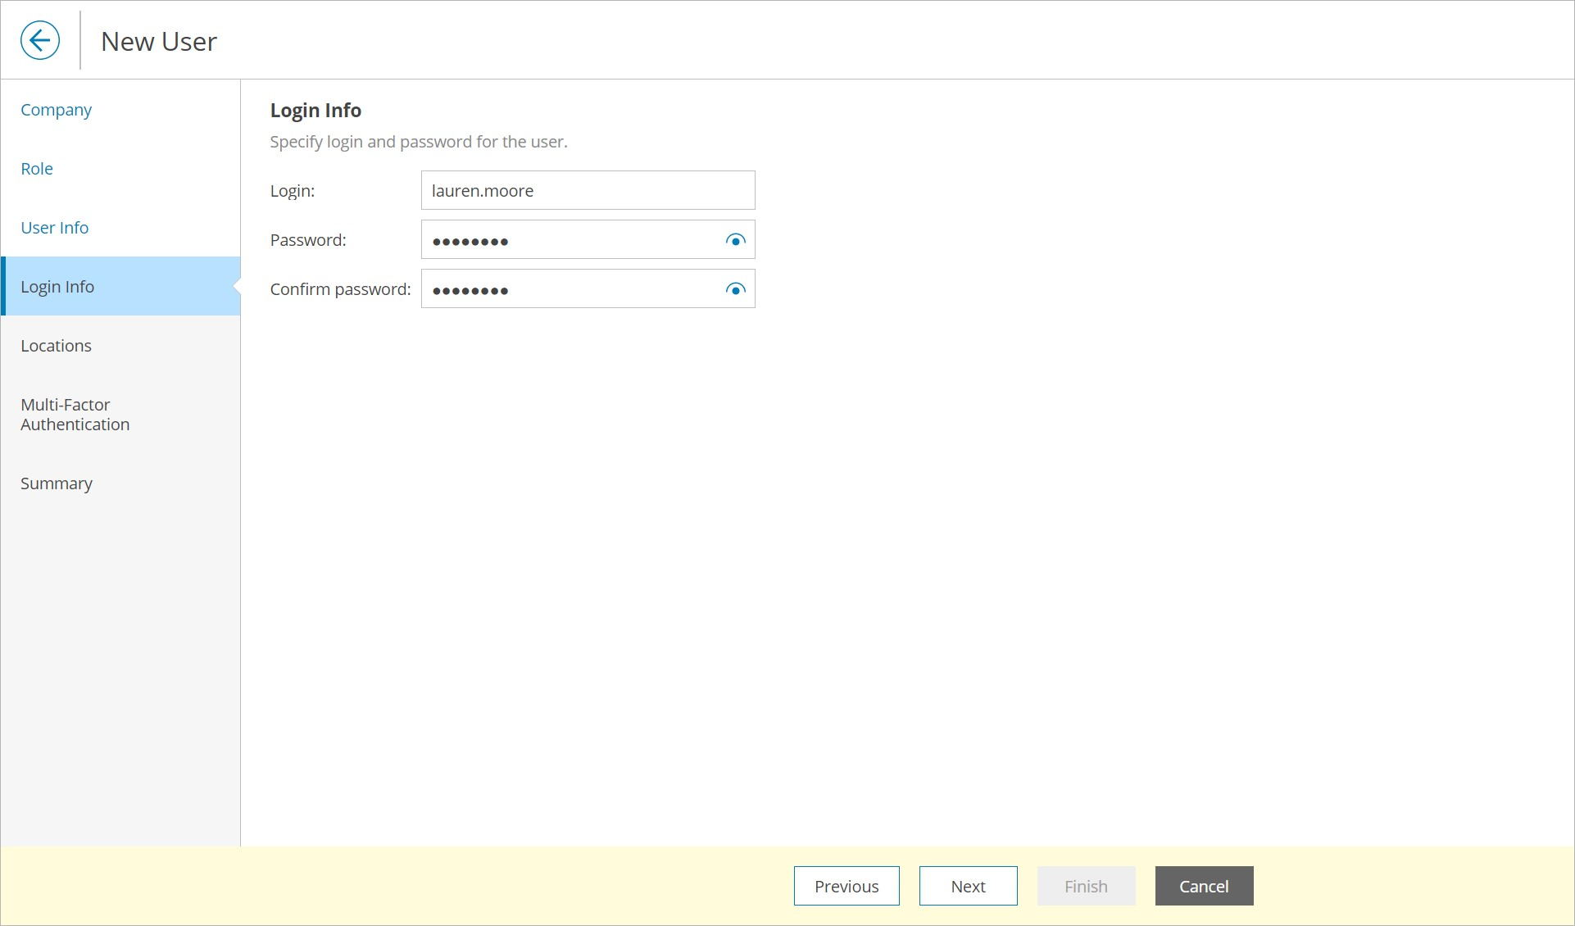Click the back arrow icon
This screenshot has width=1575, height=926.
coord(40,40)
